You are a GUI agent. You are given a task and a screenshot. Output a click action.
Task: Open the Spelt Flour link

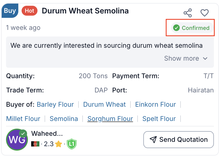(x=159, y=119)
